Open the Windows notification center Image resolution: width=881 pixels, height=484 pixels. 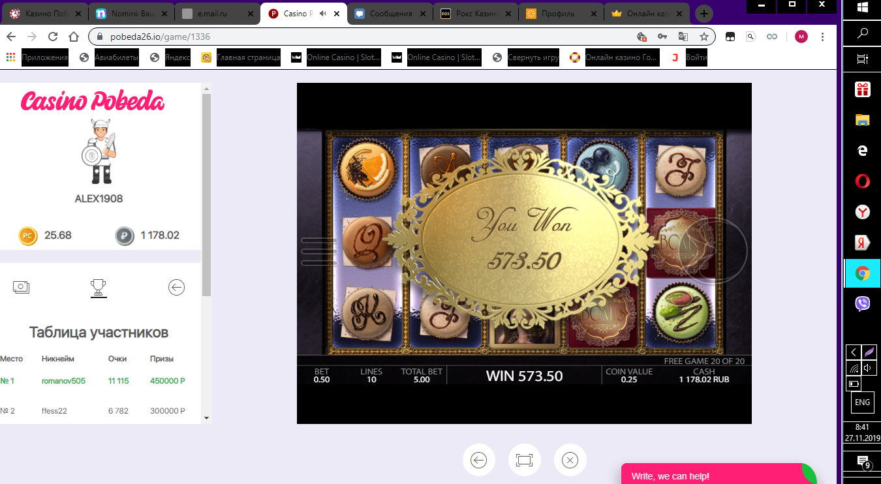click(863, 462)
